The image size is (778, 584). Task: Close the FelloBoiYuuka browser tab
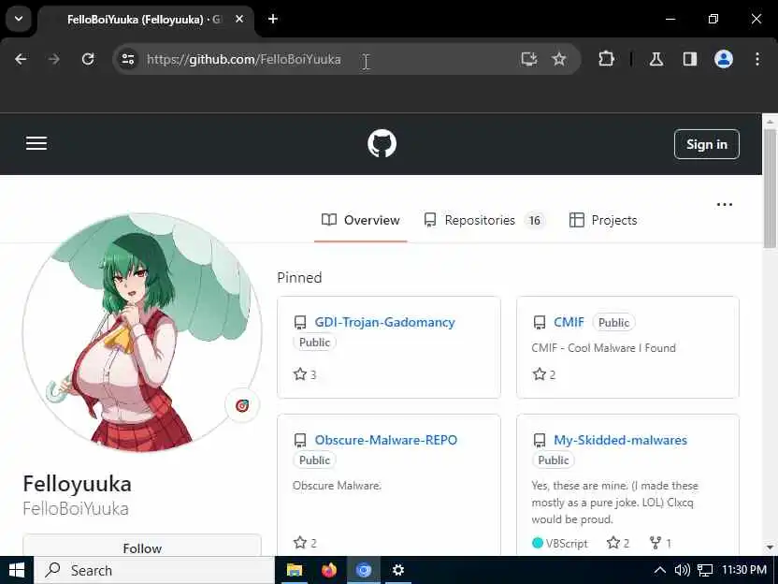[239, 19]
